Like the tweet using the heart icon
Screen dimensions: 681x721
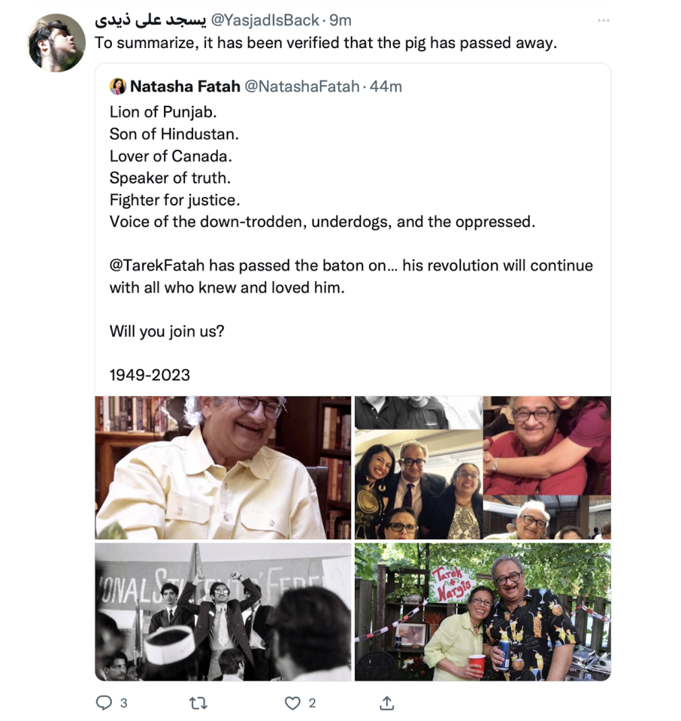292,703
